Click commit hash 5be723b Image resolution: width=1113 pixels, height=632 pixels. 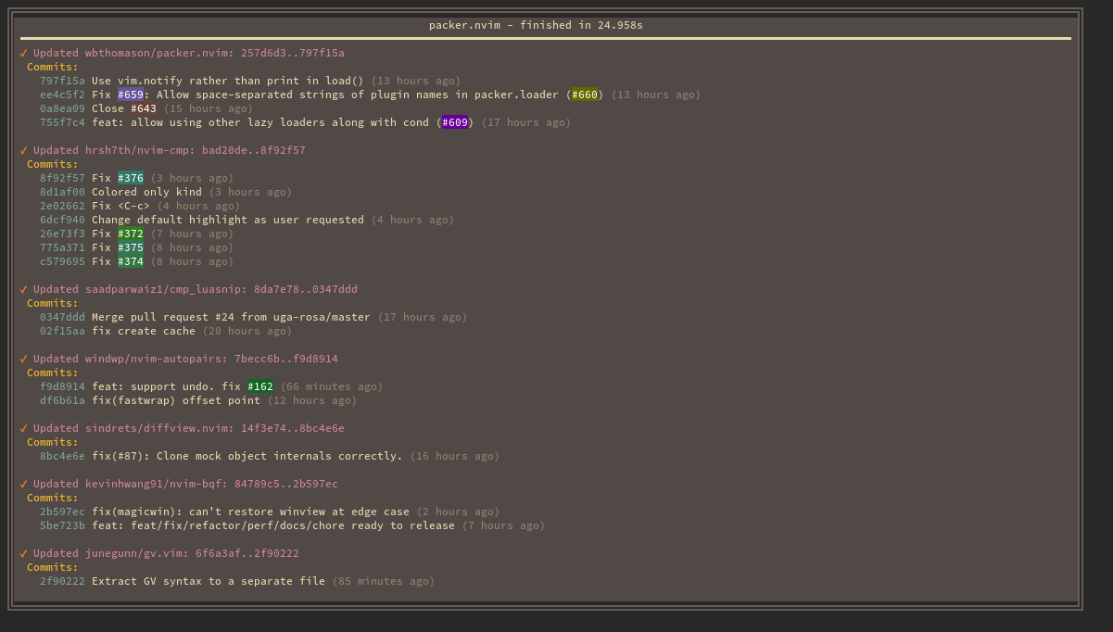point(62,525)
